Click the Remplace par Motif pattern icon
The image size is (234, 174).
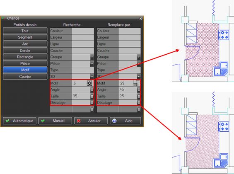(x=137, y=83)
